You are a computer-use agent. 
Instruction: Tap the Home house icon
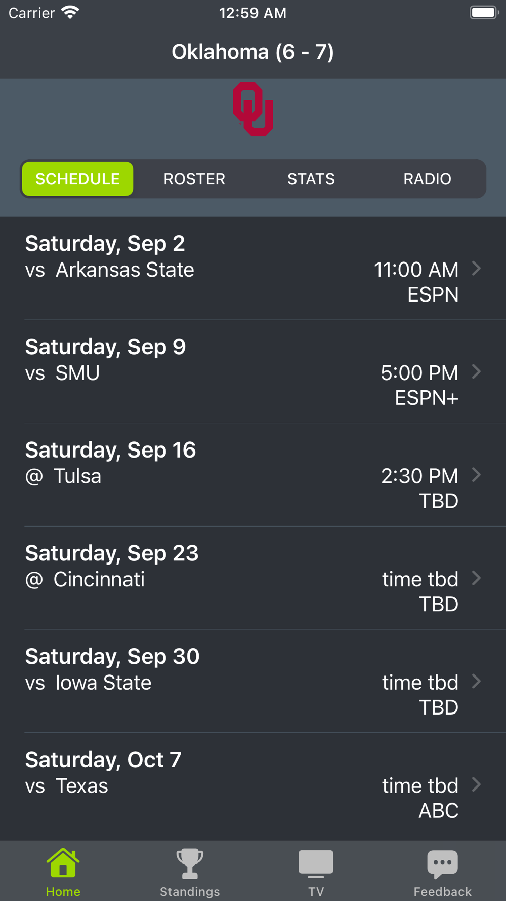(63, 863)
